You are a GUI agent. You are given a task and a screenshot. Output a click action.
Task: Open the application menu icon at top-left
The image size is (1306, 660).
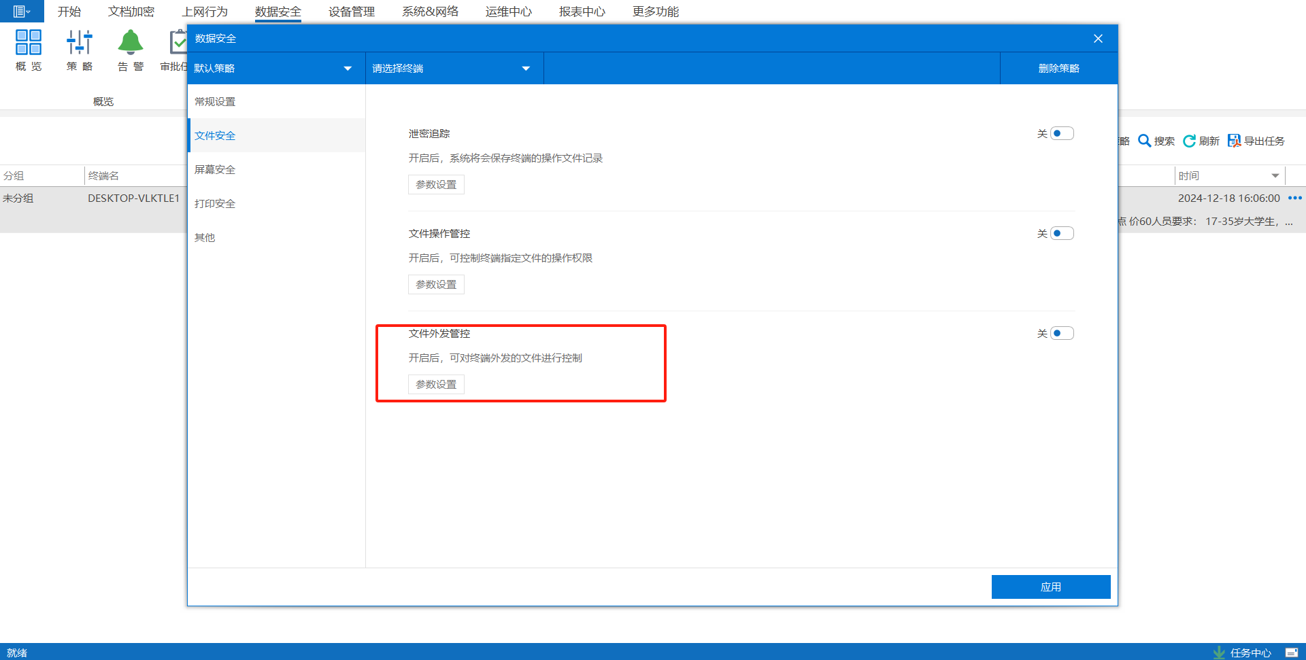click(21, 11)
